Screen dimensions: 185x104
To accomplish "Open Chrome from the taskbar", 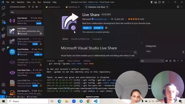I will (88, 101).
